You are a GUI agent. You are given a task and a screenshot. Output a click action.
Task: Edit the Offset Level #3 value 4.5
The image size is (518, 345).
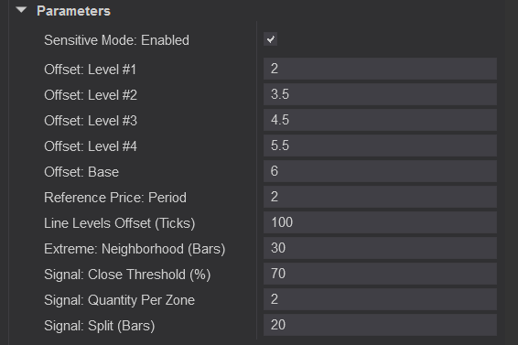coord(380,120)
